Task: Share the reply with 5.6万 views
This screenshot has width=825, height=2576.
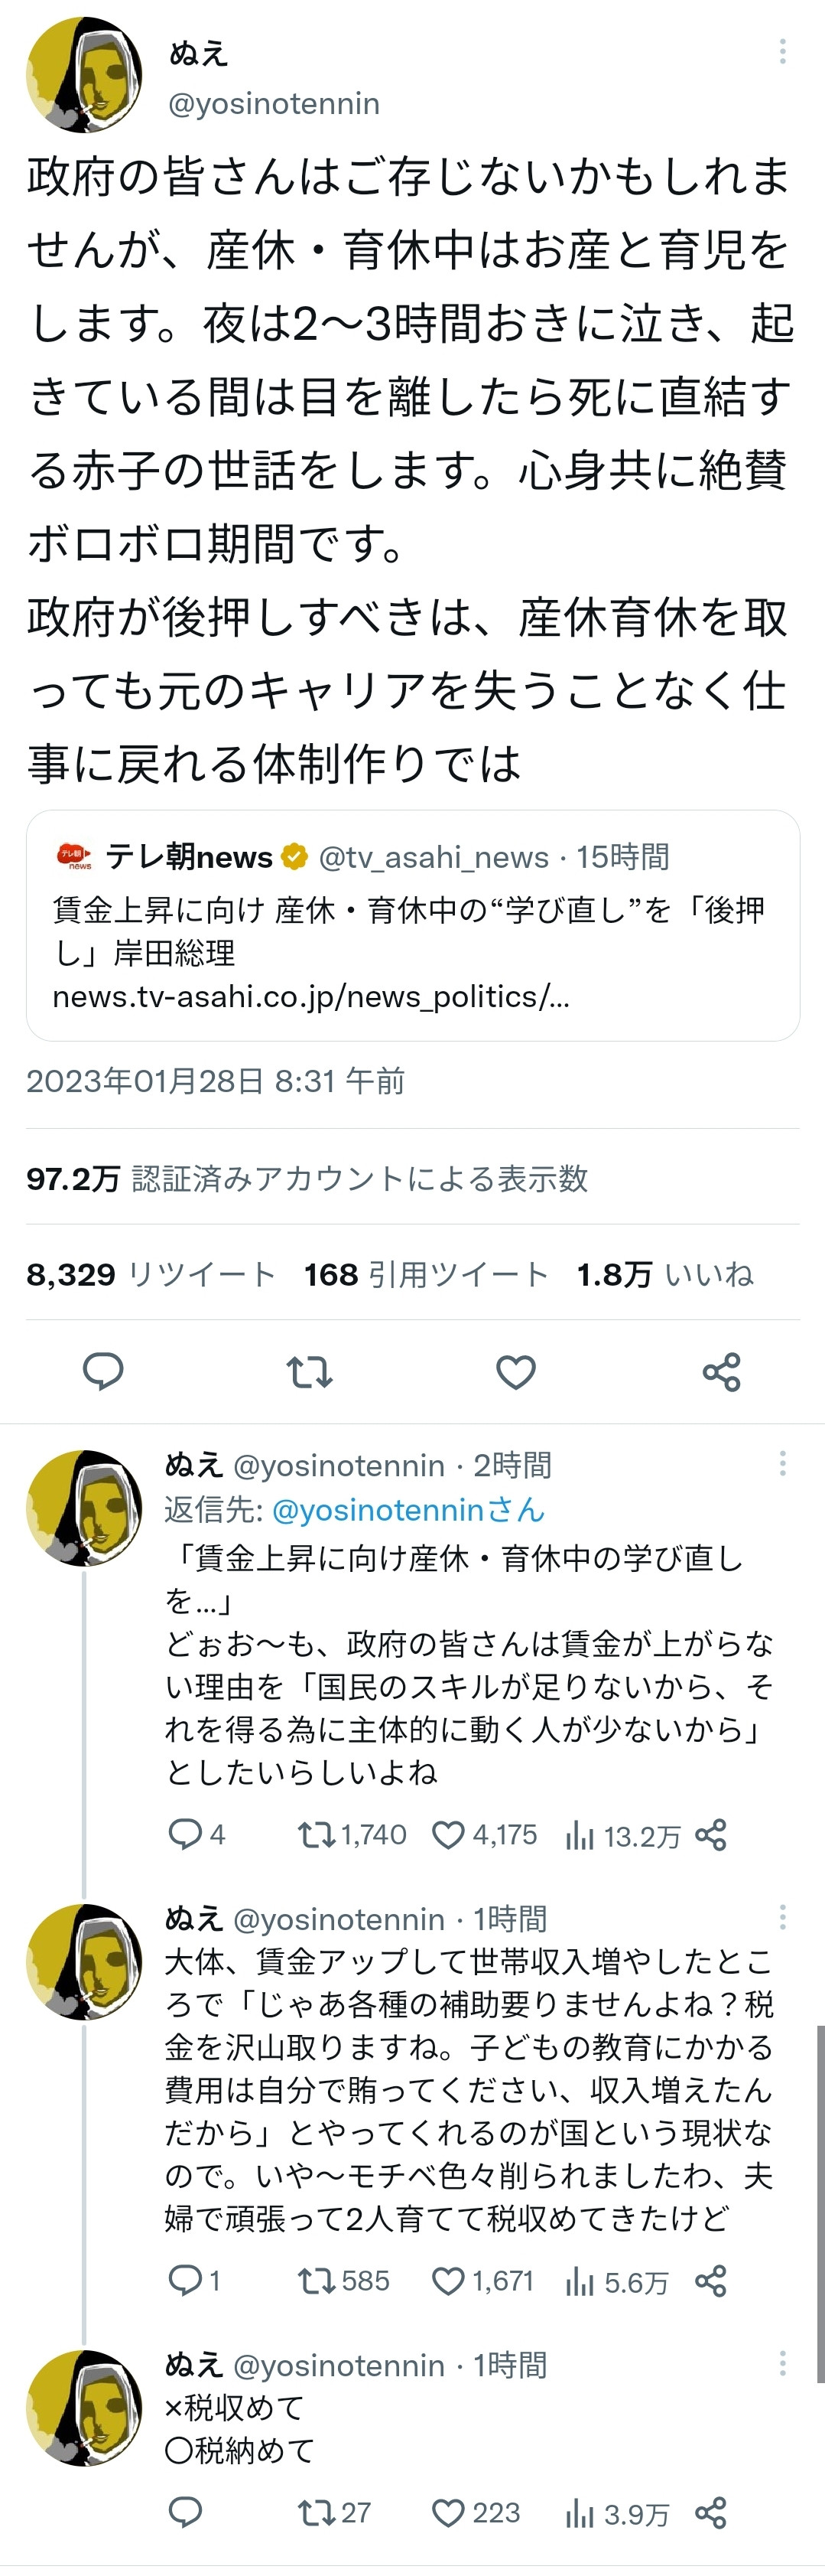Action: tap(710, 2281)
